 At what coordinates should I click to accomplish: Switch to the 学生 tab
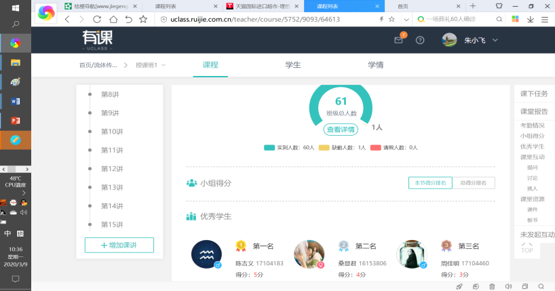[x=293, y=65]
